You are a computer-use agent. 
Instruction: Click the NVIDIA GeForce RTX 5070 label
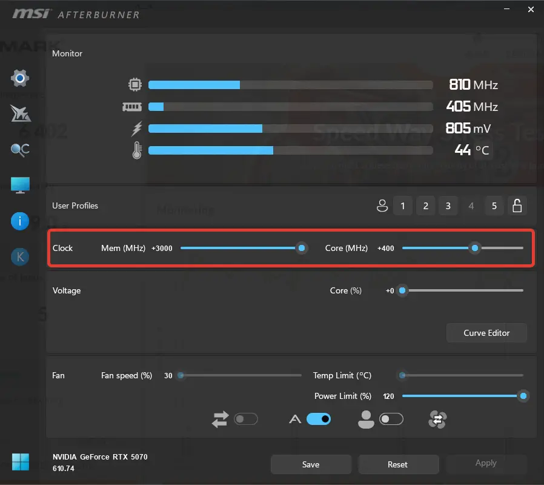pos(100,457)
